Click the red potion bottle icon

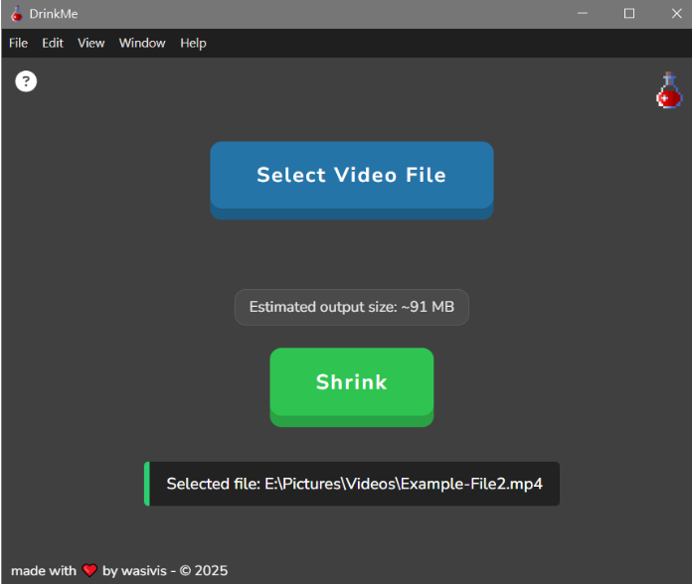pos(669,90)
